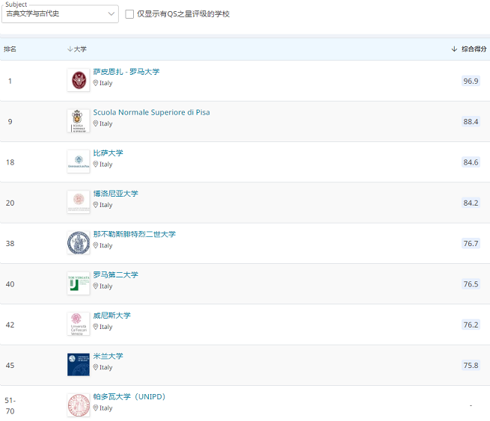Viewport: 490px width, 421px height.
Task: Click the down arrow beside 综合得分
Action: 454,49
